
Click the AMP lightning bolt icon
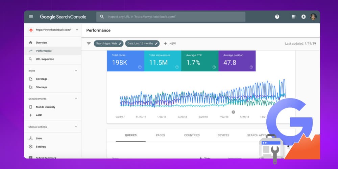pyautogui.click(x=31, y=115)
